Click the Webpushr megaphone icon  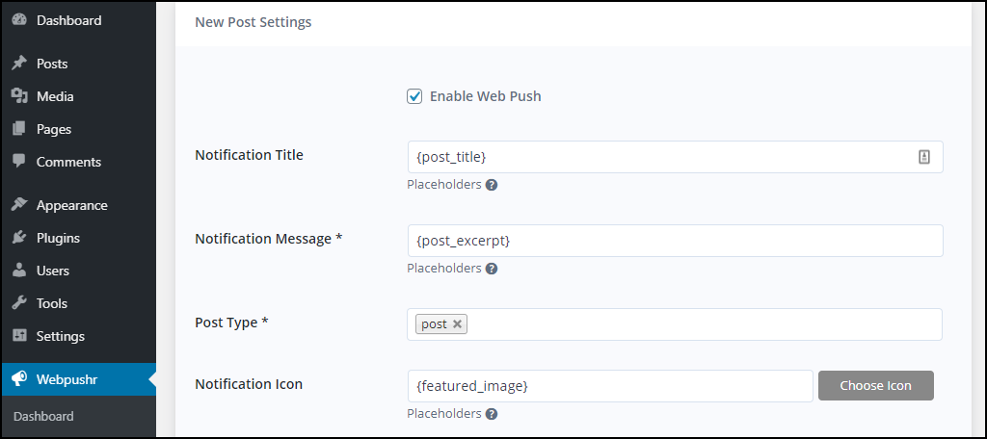pyautogui.click(x=19, y=379)
